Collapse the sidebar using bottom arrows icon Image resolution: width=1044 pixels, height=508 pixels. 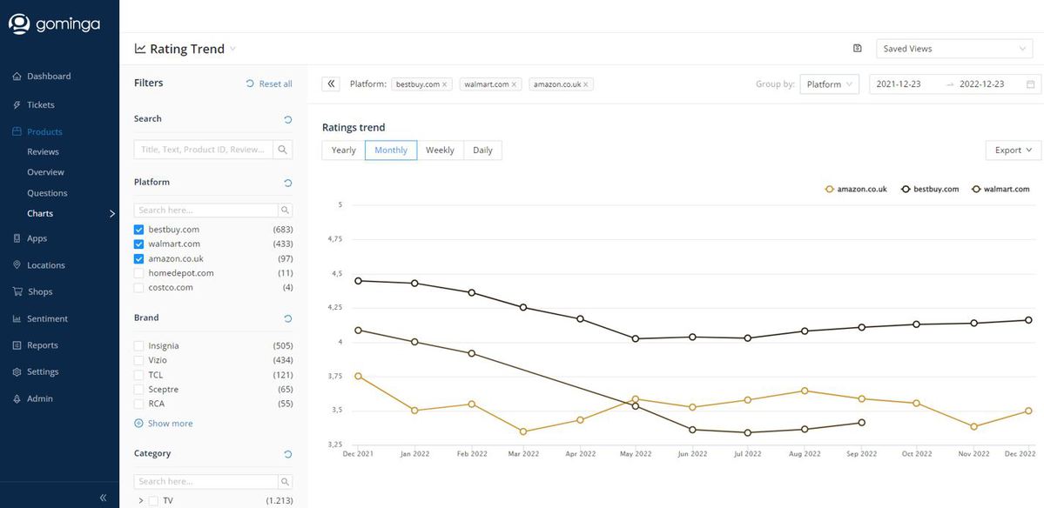click(103, 498)
